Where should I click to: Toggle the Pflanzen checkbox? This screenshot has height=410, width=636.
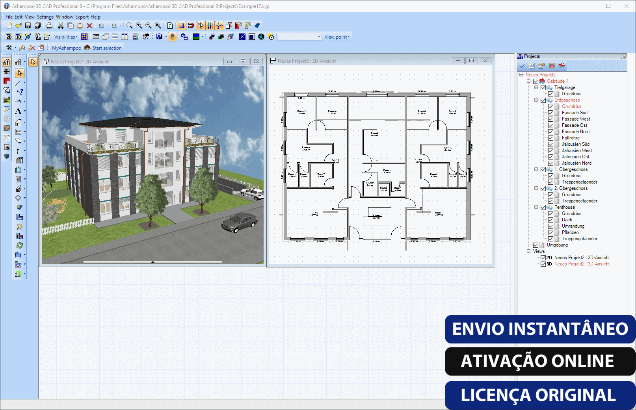pos(550,232)
